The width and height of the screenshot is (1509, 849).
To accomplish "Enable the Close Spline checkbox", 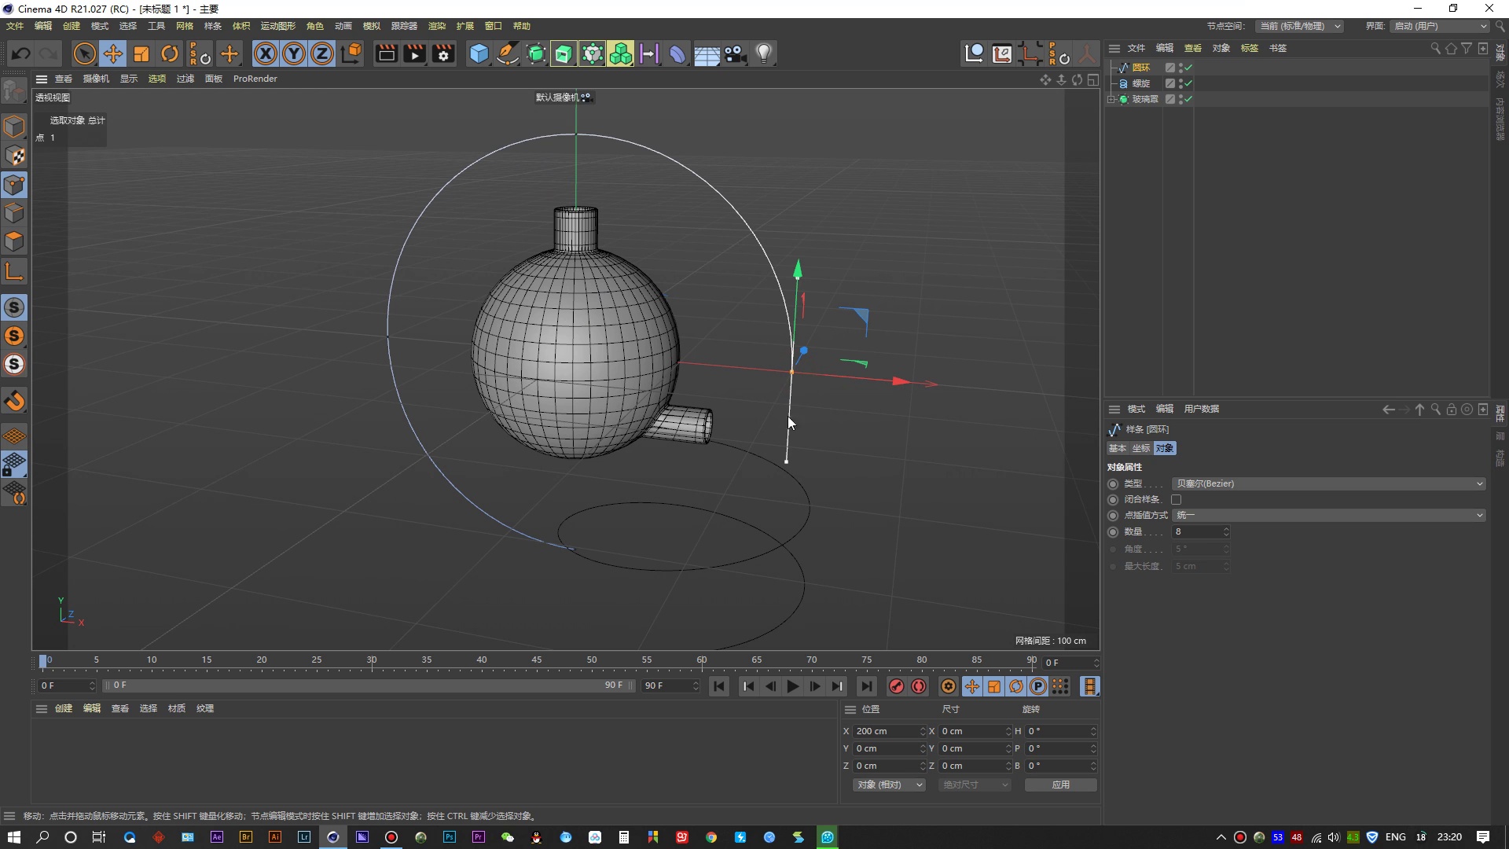I will pos(1176,499).
